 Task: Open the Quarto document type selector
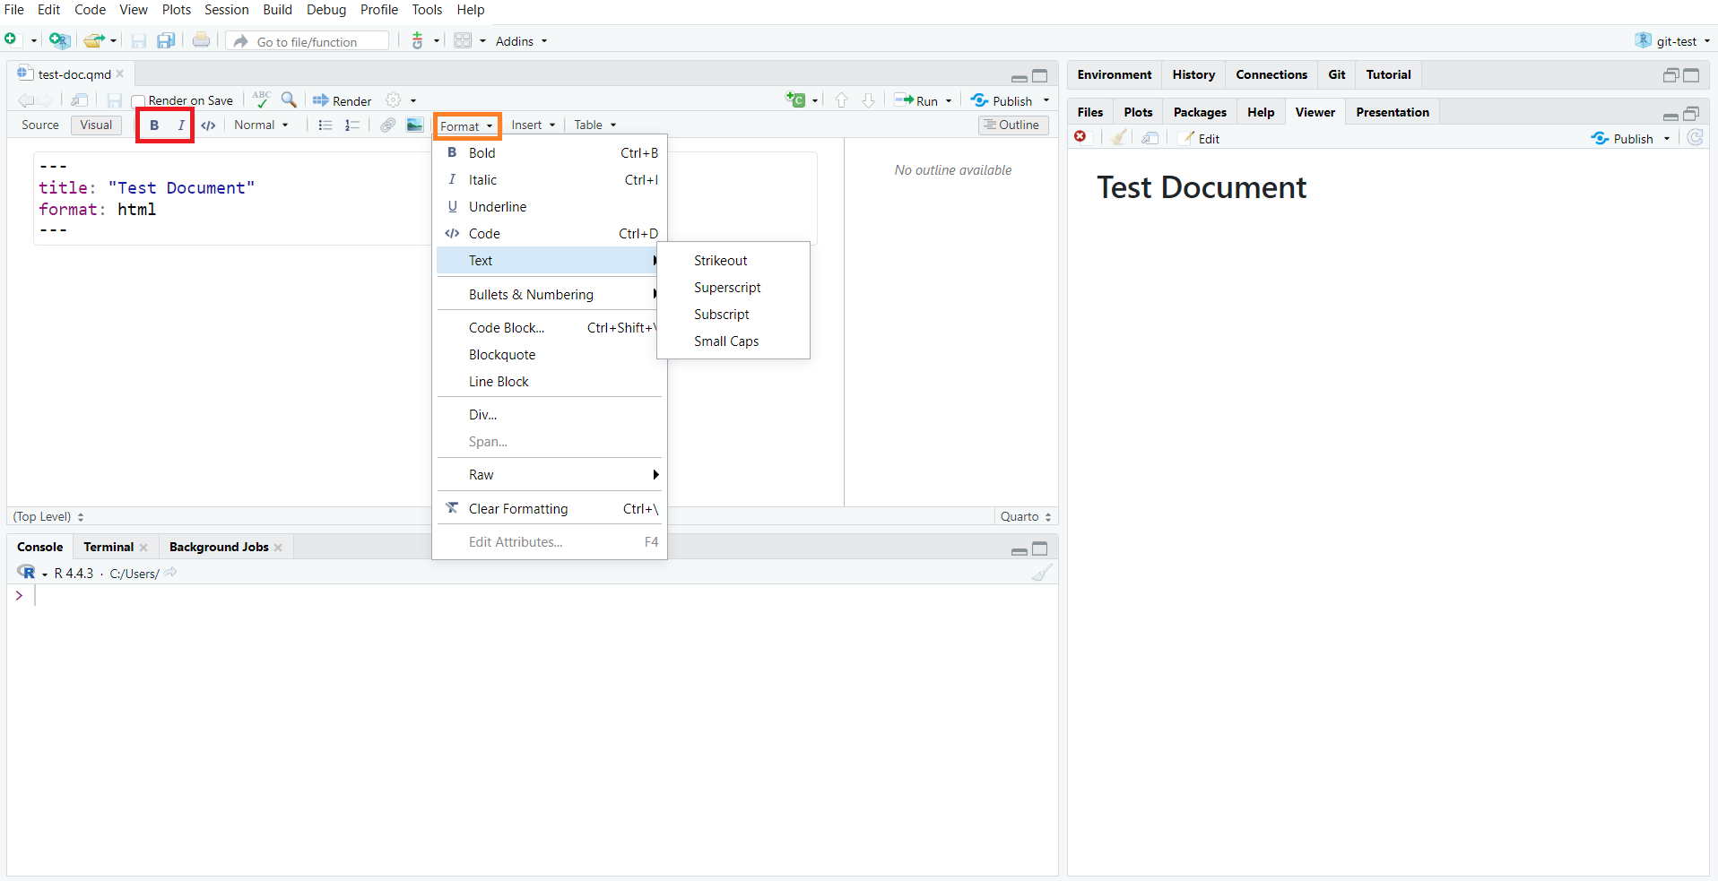point(1026,516)
